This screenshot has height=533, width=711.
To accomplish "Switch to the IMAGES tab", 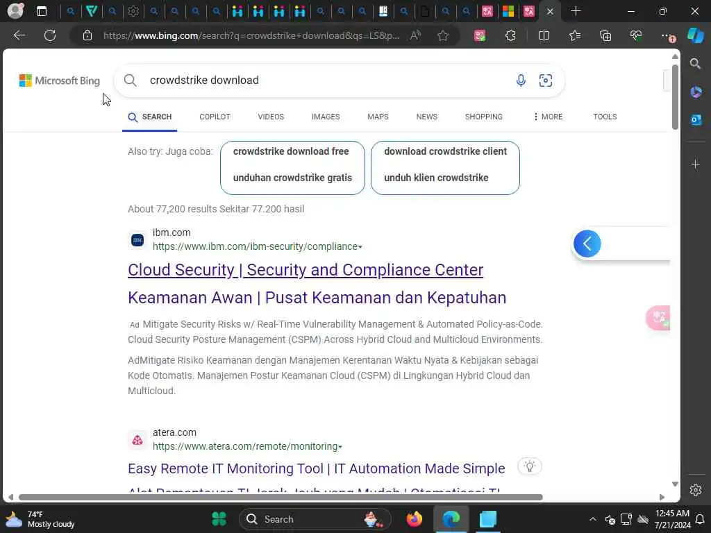I will click(x=326, y=117).
